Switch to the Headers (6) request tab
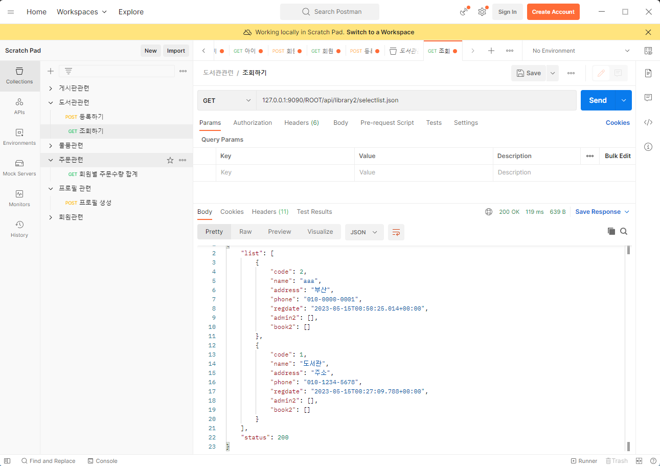 point(302,123)
